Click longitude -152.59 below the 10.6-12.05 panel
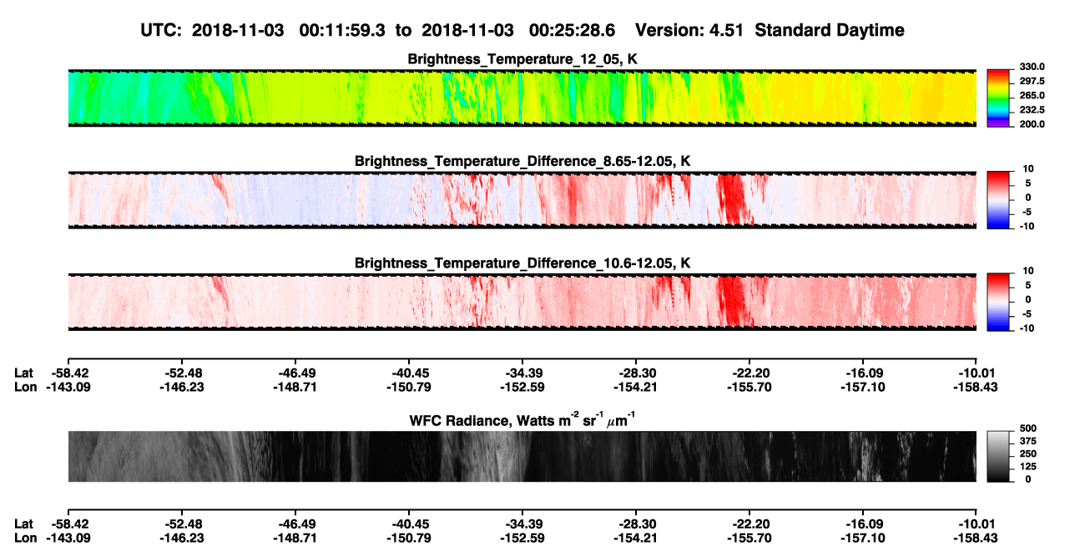The image size is (1085, 556). pyautogui.click(x=522, y=387)
